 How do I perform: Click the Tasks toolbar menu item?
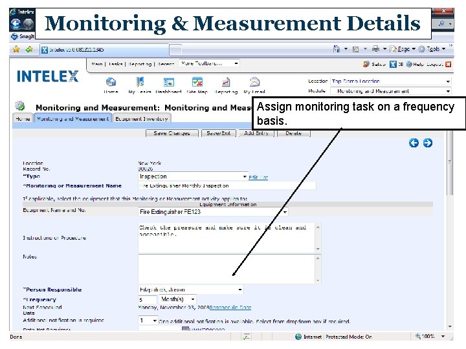coord(115,64)
